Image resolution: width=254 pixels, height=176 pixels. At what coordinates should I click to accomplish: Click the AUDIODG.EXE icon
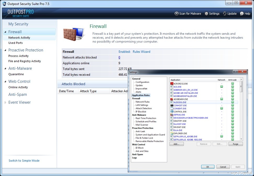(172, 102)
